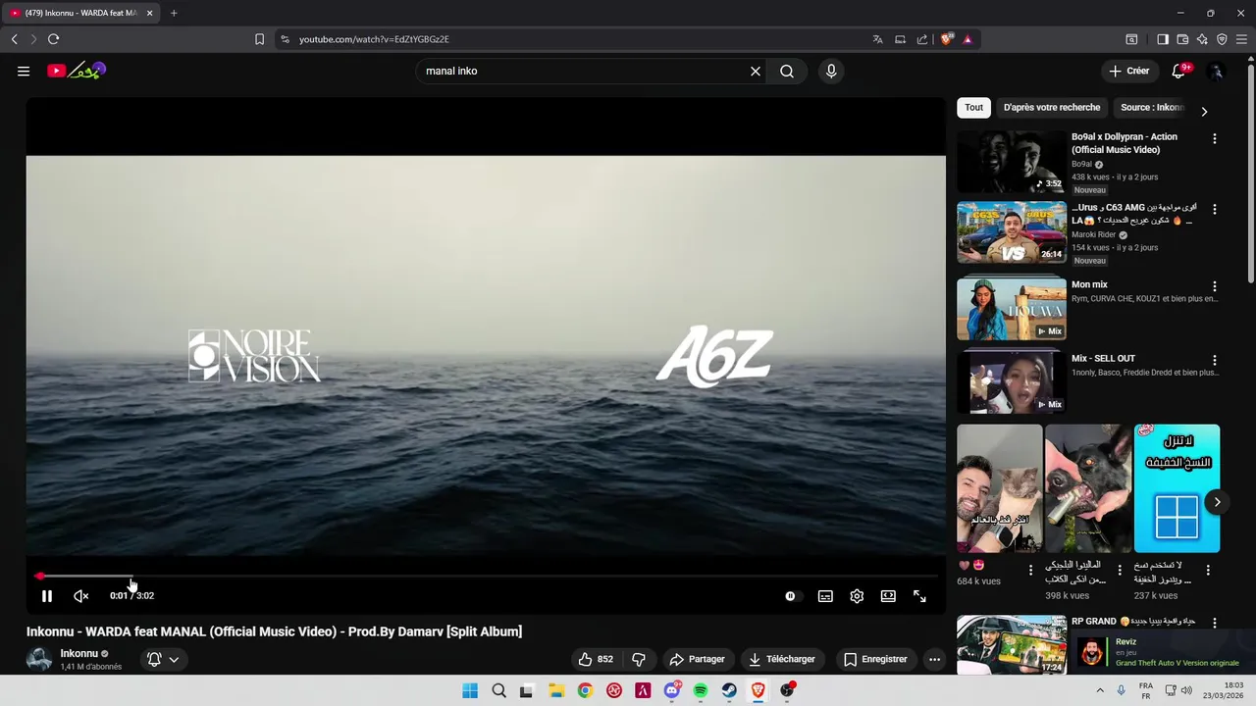Download the video with Télécharger

(x=781, y=659)
